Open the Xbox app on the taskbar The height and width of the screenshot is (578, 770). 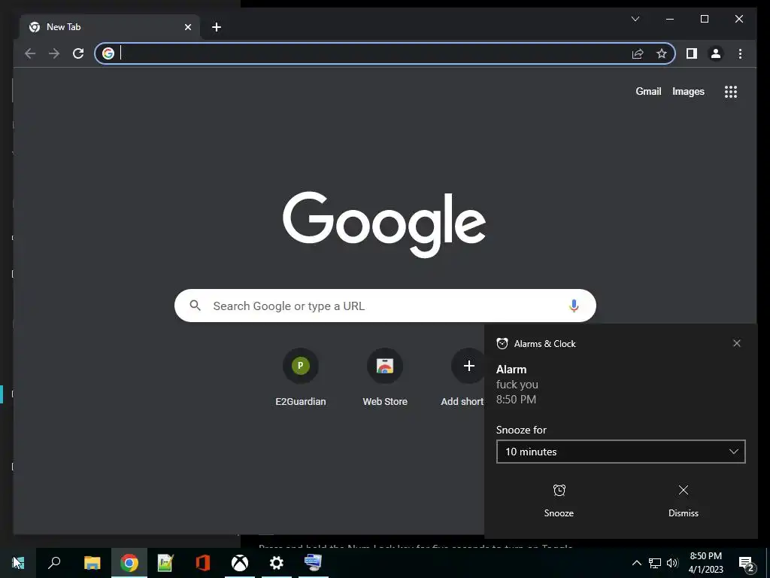[240, 563]
